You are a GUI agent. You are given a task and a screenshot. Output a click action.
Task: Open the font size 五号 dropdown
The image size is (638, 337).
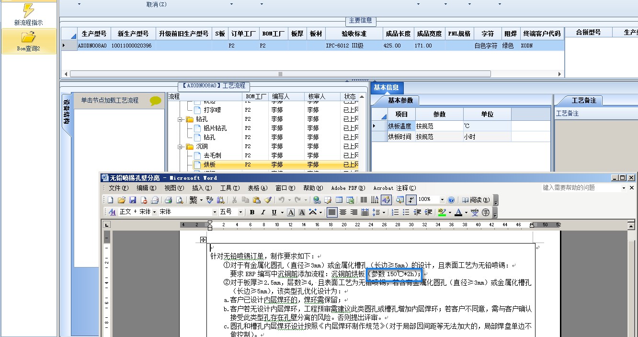240,212
